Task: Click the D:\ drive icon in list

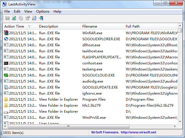Action: pyautogui.click(x=6, y=112)
